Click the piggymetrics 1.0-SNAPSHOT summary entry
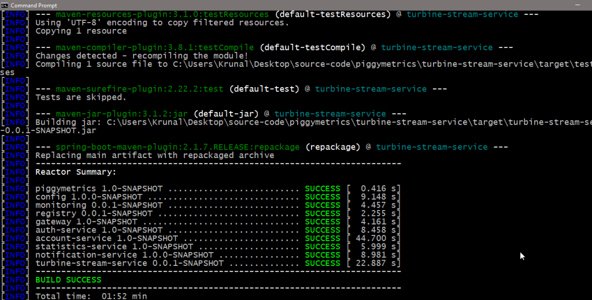 click(x=99, y=189)
